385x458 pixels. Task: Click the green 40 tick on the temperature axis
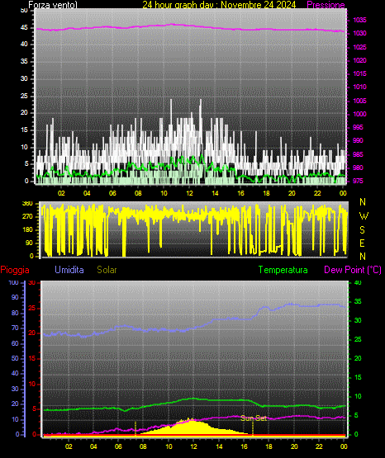(x=358, y=283)
